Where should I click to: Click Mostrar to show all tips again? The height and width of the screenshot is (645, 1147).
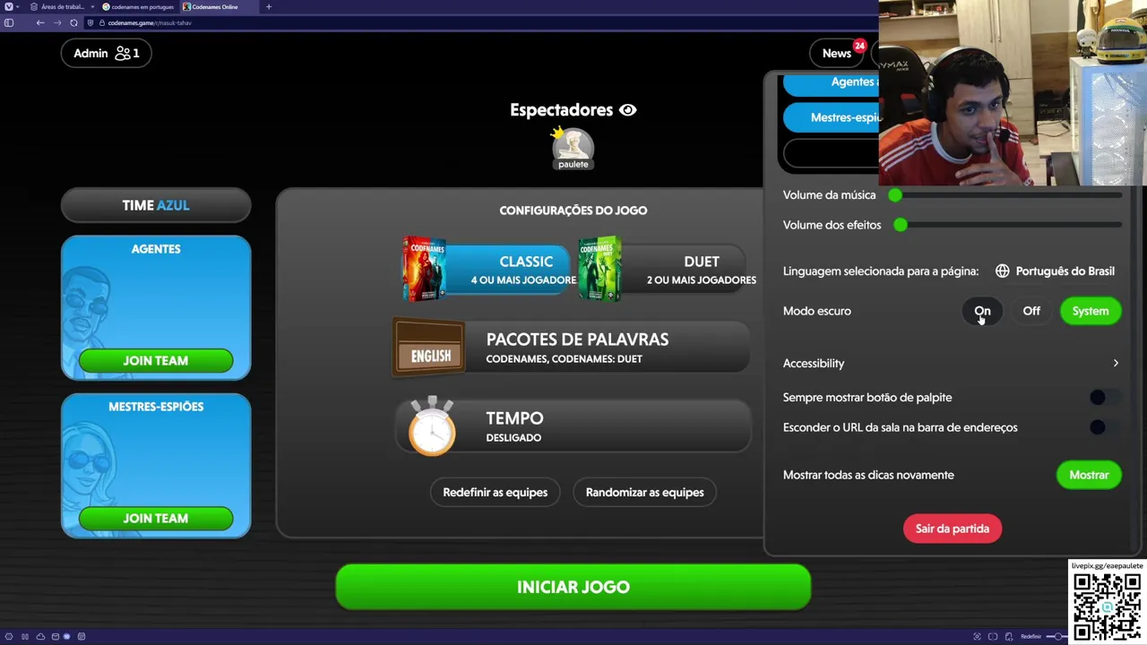1089,475
